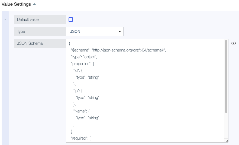Click the JSON Schema label
The width and height of the screenshot is (239, 145).
[30, 43]
